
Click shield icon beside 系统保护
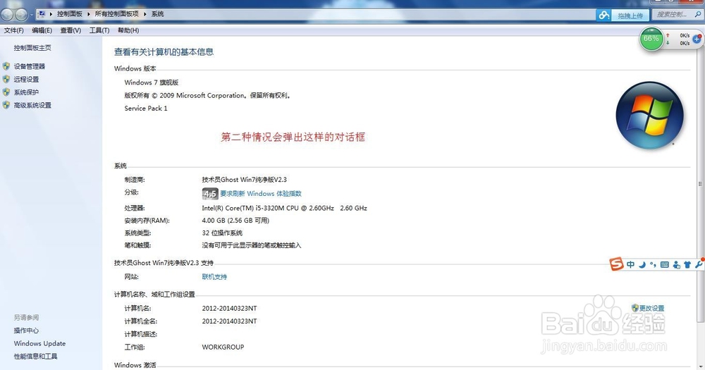tap(6, 92)
